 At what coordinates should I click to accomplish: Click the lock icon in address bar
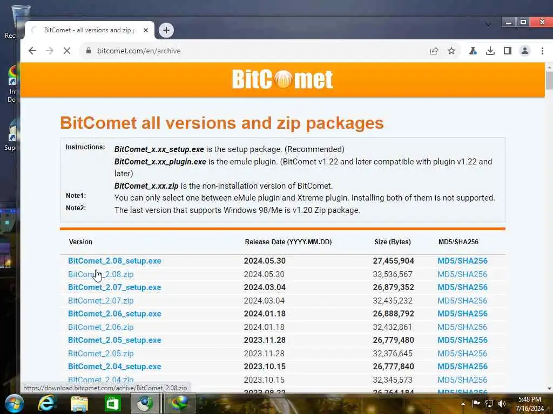[x=89, y=51]
